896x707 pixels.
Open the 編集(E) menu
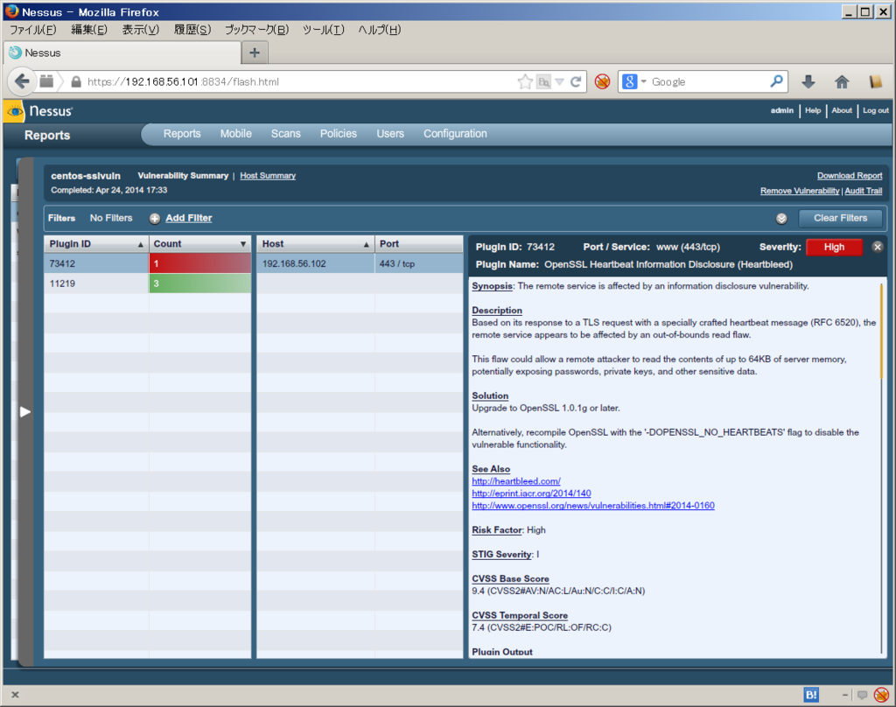click(x=89, y=30)
